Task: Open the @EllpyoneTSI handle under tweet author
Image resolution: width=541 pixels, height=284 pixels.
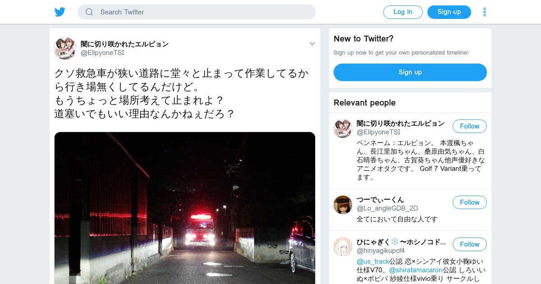Action: 102,53
